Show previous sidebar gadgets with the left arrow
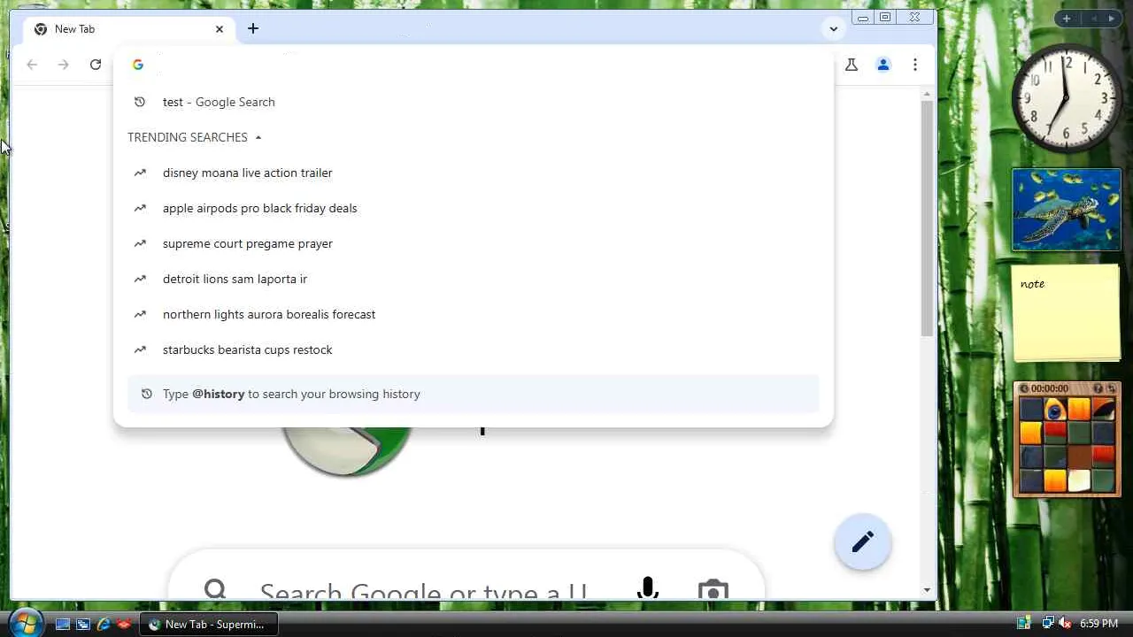The width and height of the screenshot is (1133, 637). coord(1093,19)
